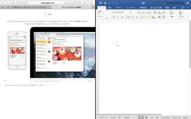Go back in Safari
The width and height of the screenshot is (191, 119).
pyautogui.click(x=3, y=3)
